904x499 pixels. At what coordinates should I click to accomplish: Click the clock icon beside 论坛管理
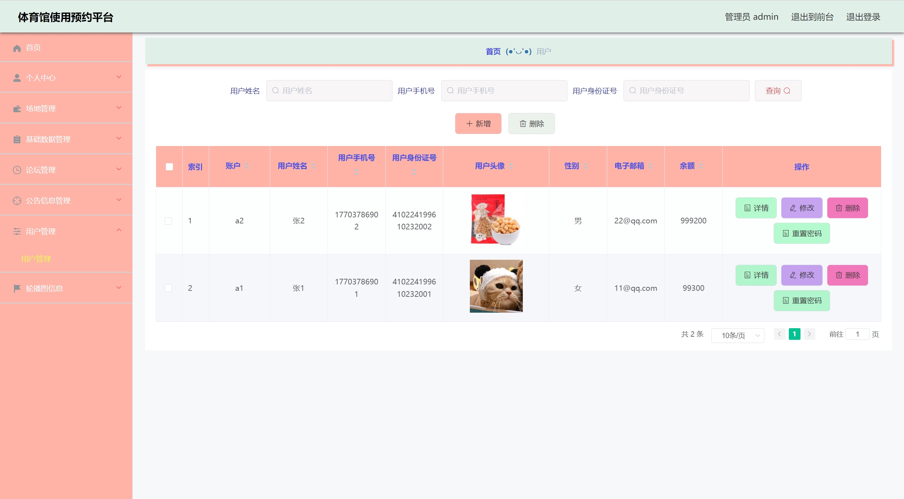click(17, 170)
